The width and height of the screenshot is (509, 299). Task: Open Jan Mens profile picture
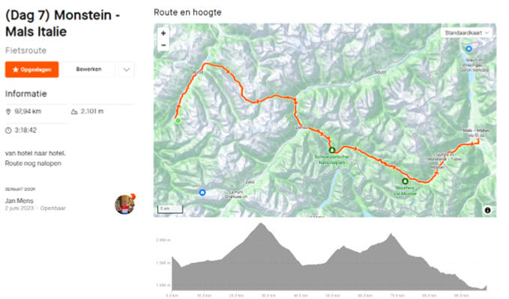tap(124, 204)
